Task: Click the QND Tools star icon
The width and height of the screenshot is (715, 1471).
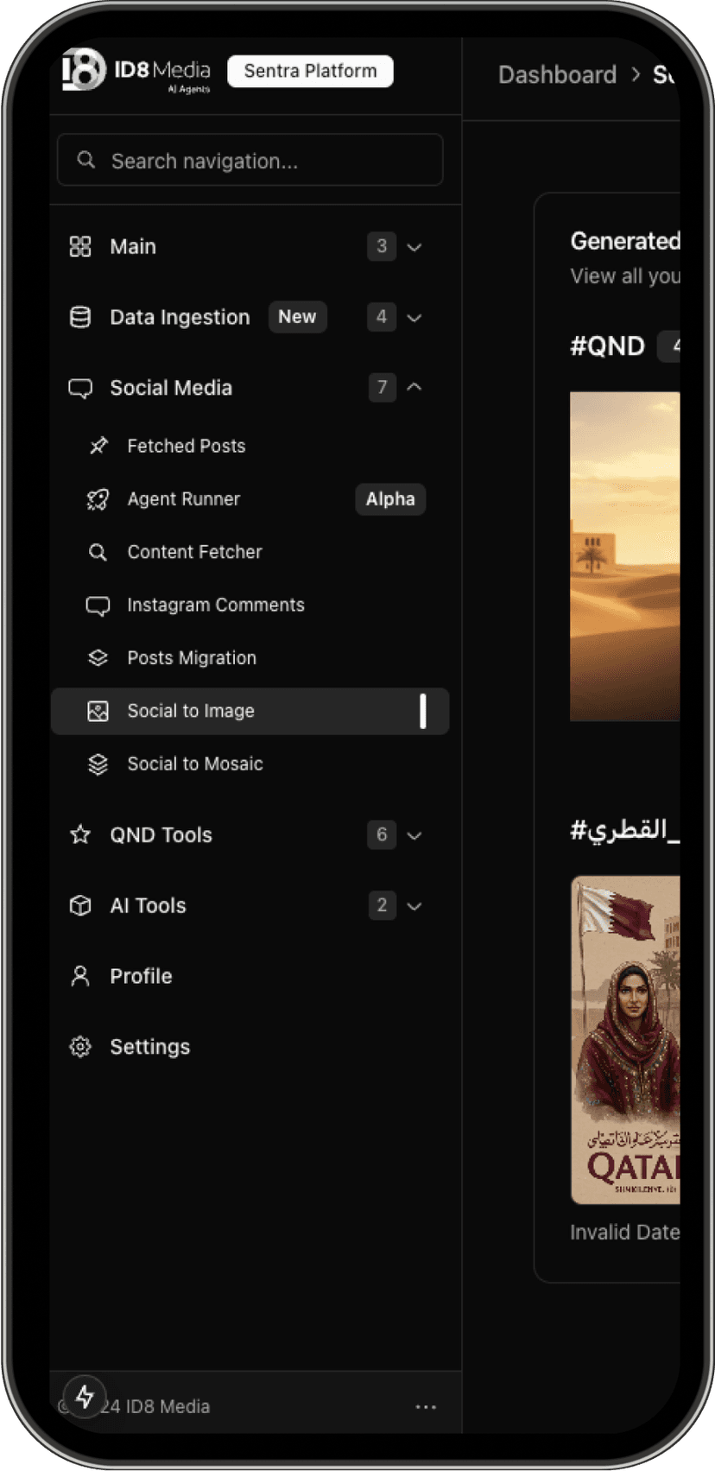Action: coord(80,835)
